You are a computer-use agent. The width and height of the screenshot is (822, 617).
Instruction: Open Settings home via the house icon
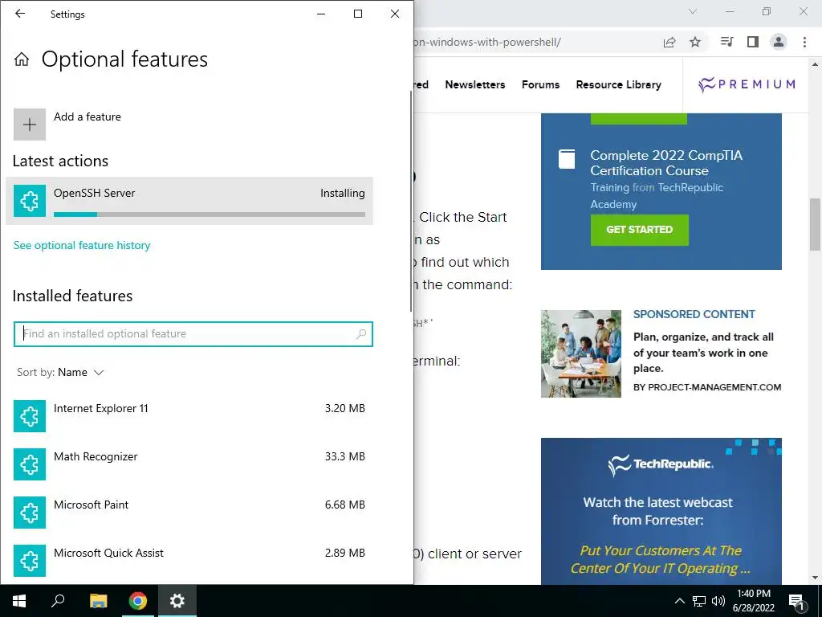(22, 59)
